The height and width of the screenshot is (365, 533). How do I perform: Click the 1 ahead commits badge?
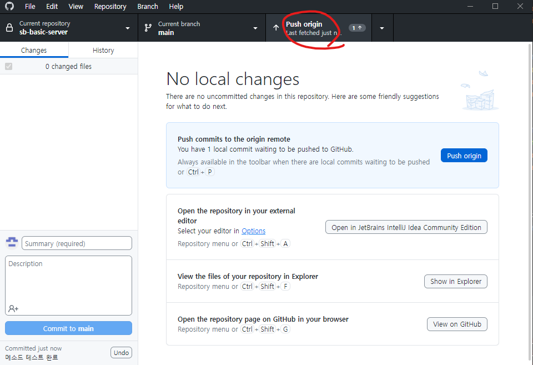click(x=357, y=28)
